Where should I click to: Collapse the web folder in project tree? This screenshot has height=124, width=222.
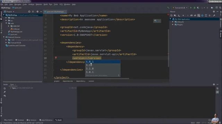tap(6, 23)
